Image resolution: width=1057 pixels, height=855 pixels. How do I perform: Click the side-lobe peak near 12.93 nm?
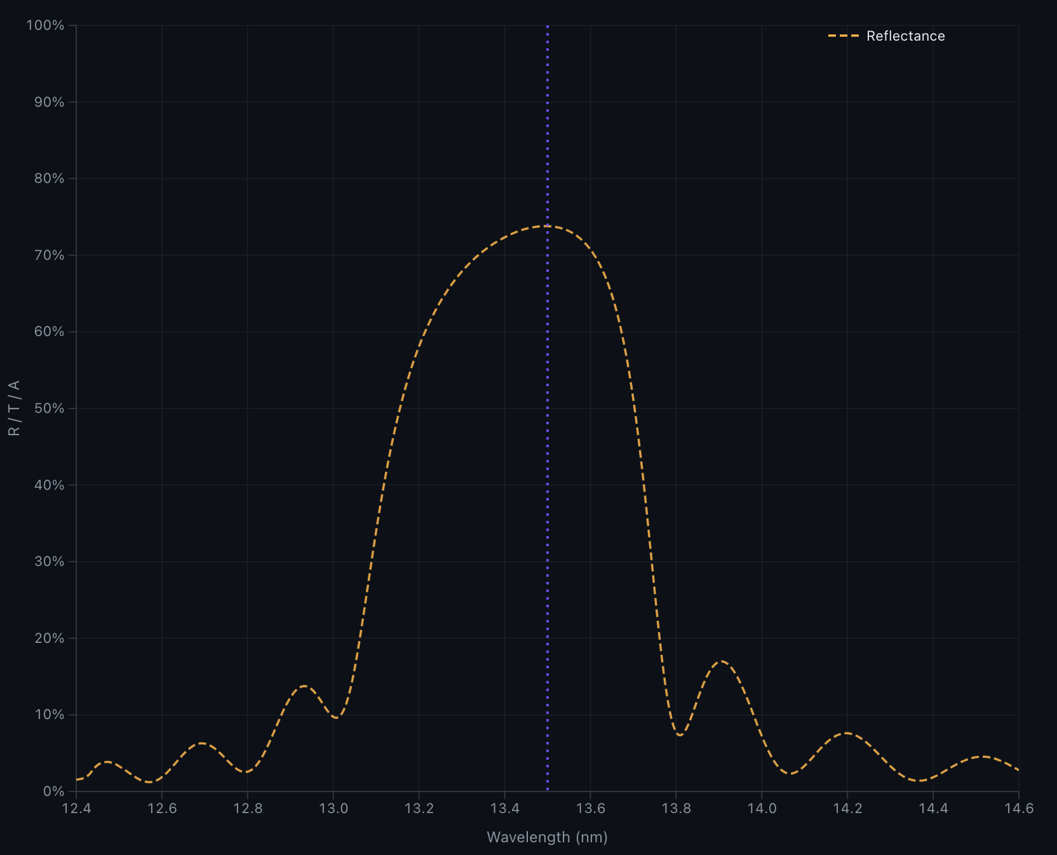[304, 686]
